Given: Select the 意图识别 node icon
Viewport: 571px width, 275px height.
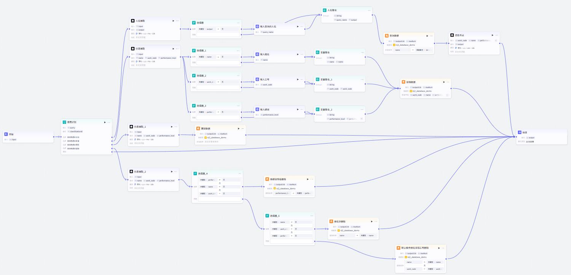Looking at the screenshot, I should click(64, 122).
